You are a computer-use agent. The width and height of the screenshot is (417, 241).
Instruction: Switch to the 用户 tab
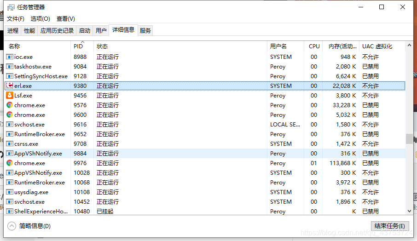[x=101, y=30]
